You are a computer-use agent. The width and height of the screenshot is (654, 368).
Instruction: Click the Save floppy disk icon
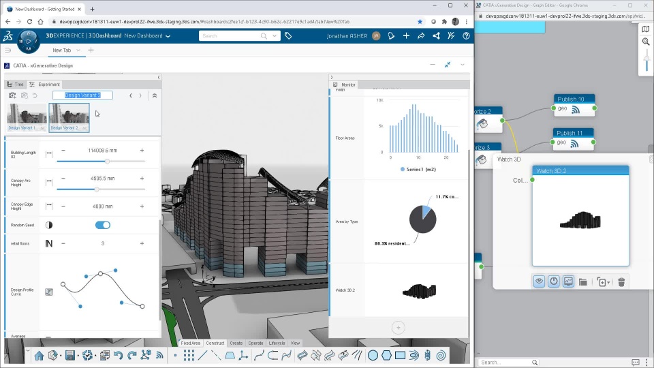(x=70, y=356)
